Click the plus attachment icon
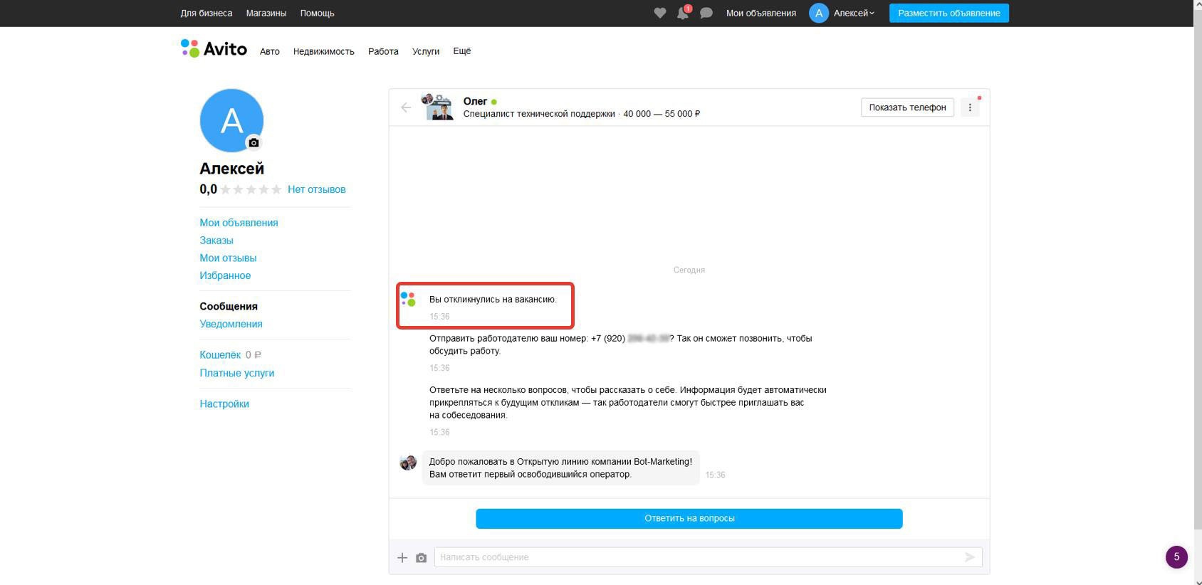The image size is (1202, 585). [x=402, y=557]
